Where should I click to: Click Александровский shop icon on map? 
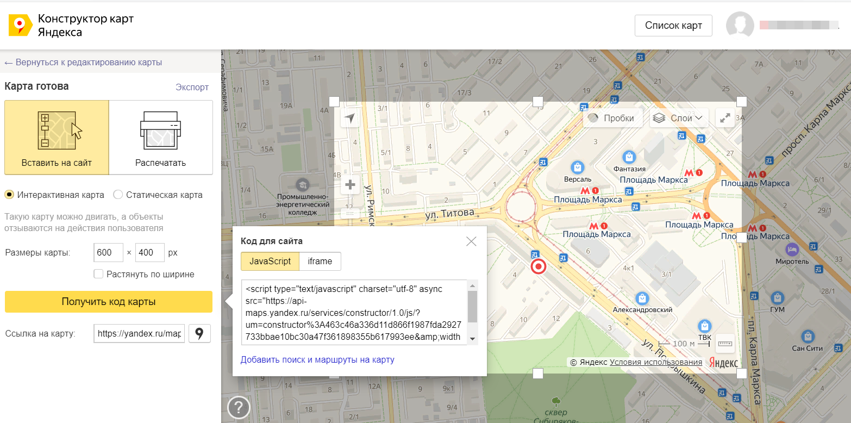[643, 298]
